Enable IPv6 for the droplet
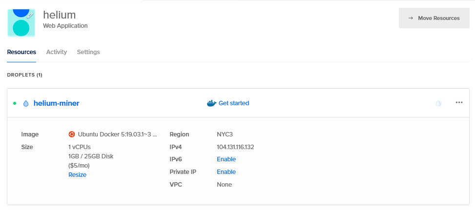The height and width of the screenshot is (210, 475). [226, 159]
